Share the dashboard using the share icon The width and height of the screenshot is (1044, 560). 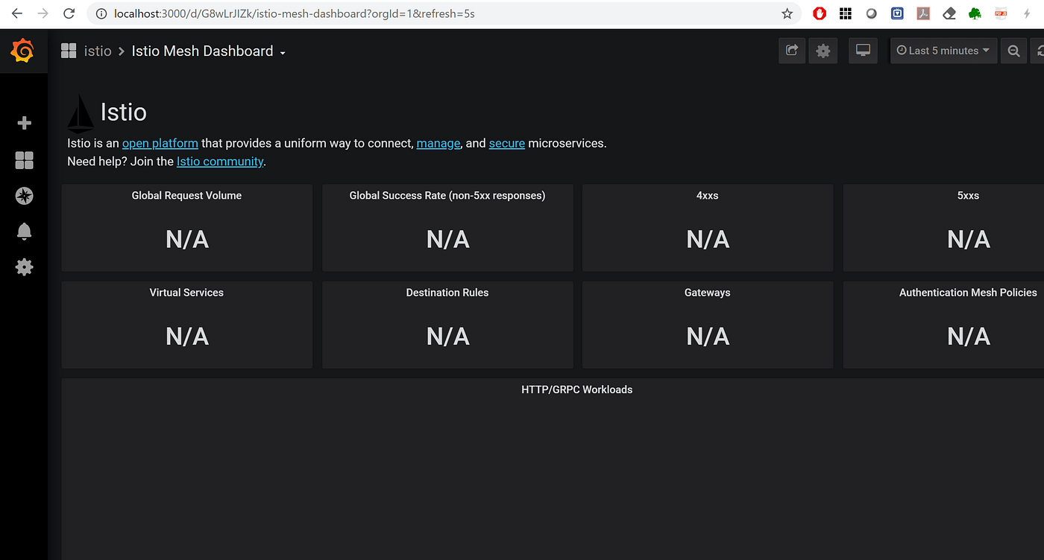pos(791,50)
